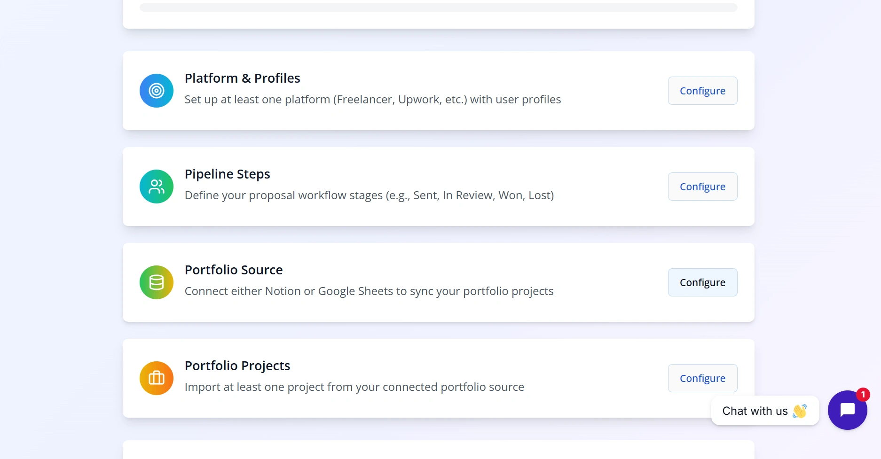881x459 pixels.
Task: Click the Portfolio Source heading
Action: pyautogui.click(x=234, y=270)
